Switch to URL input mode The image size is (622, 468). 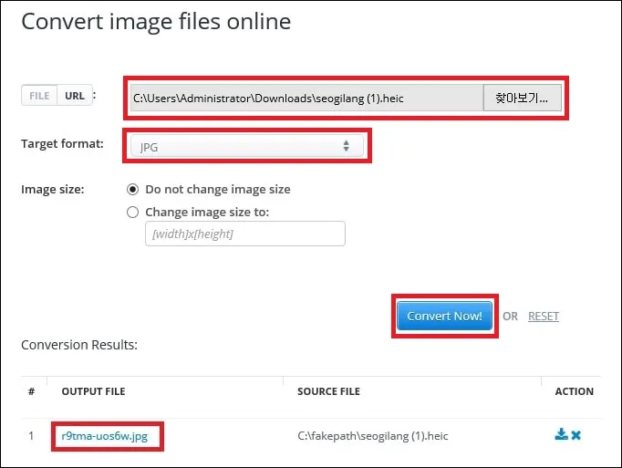(74, 95)
